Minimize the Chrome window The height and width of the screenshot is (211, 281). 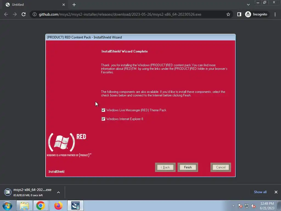[x=258, y=2]
